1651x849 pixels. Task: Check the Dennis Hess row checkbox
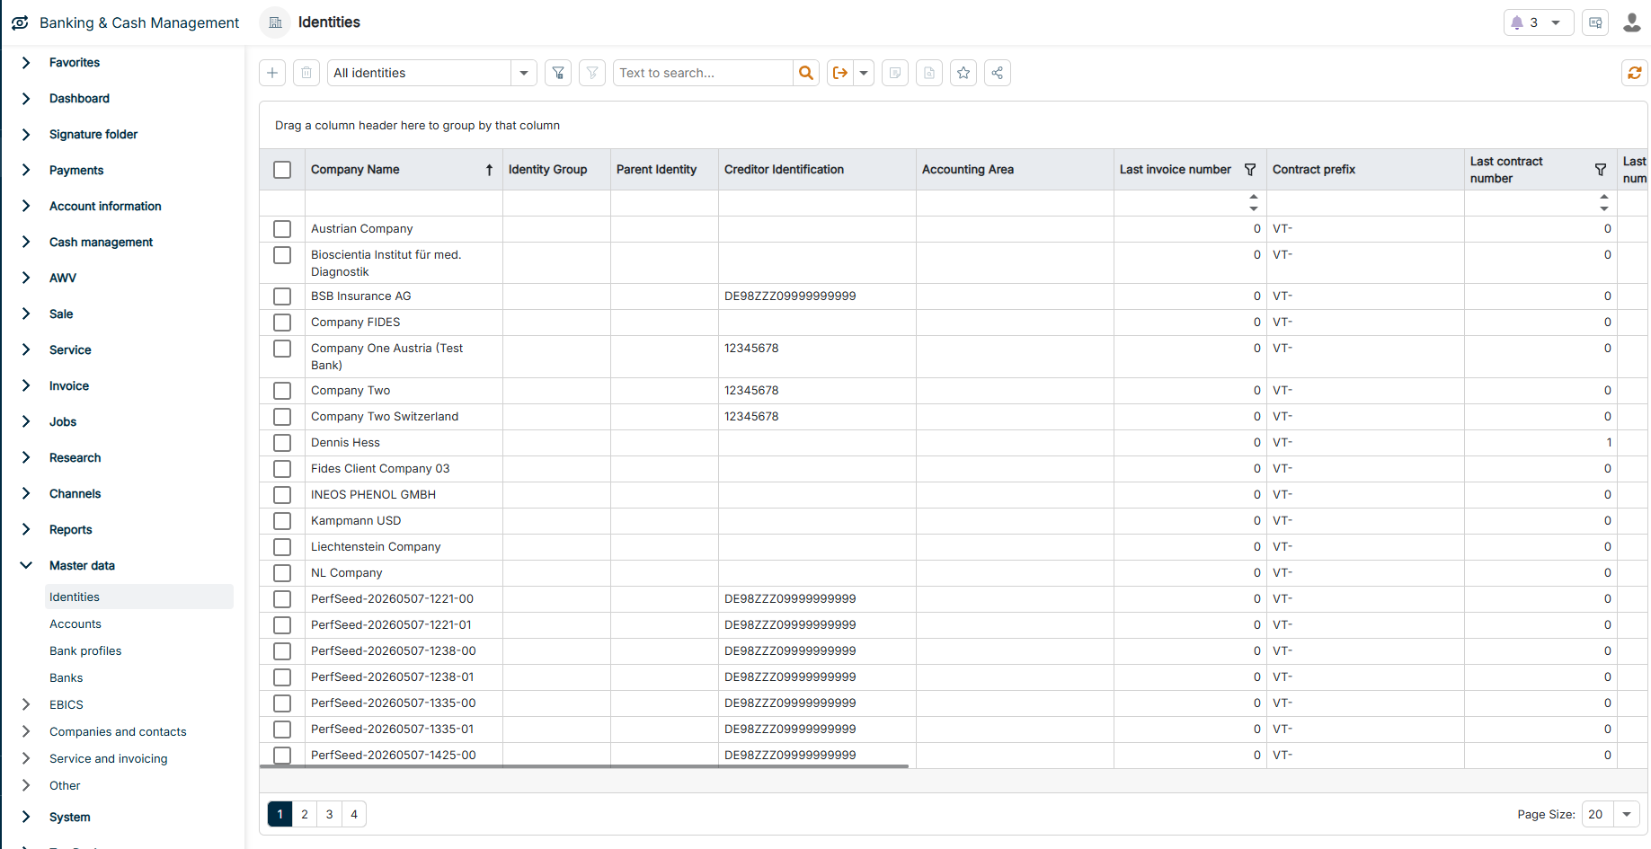click(282, 443)
